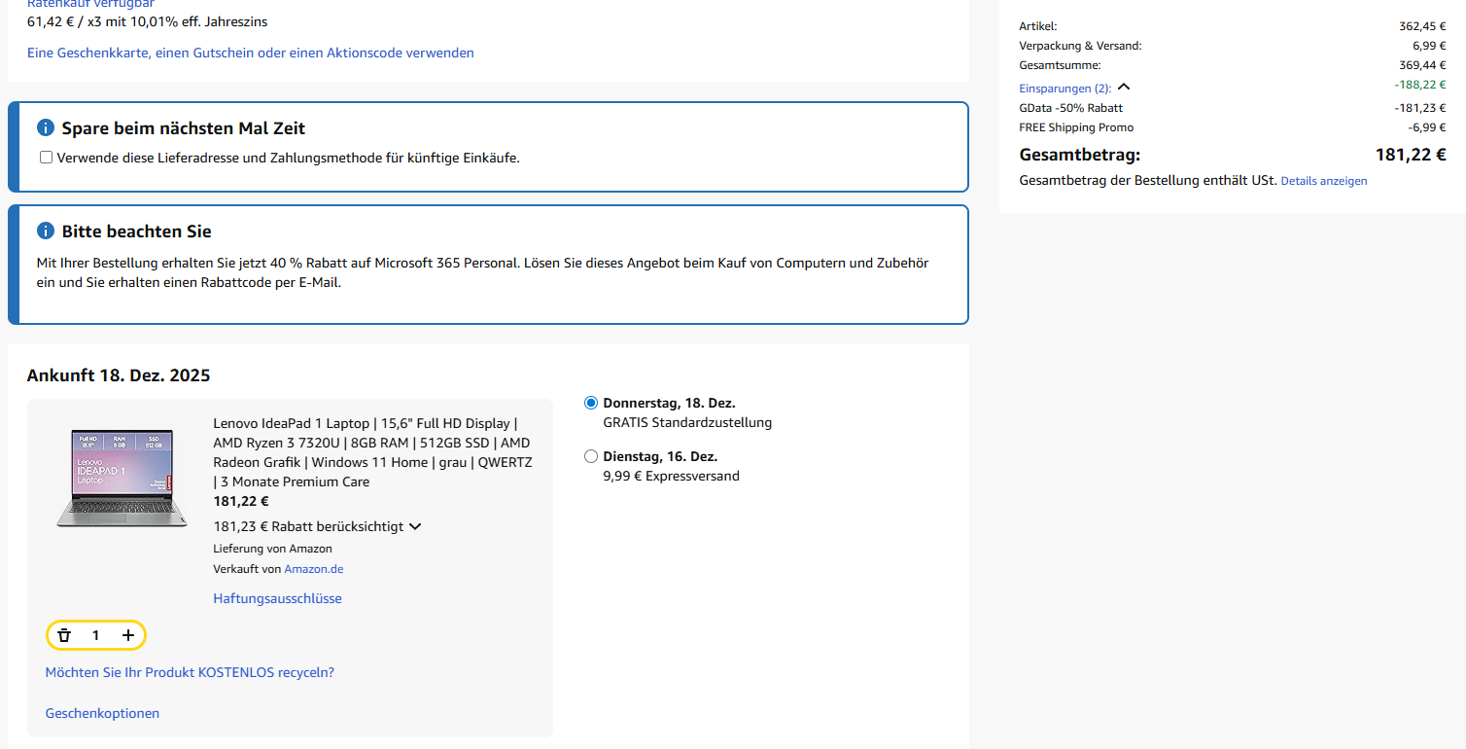Open the 'Haftungsausschlüsse' link
This screenshot has width=1466, height=749.
pyautogui.click(x=277, y=598)
